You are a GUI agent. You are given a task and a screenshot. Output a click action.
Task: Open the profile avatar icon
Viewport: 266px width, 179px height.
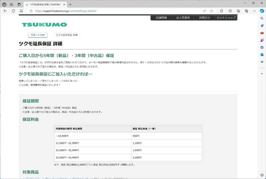(x=4, y=5)
